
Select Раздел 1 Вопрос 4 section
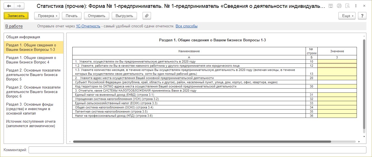34,60
